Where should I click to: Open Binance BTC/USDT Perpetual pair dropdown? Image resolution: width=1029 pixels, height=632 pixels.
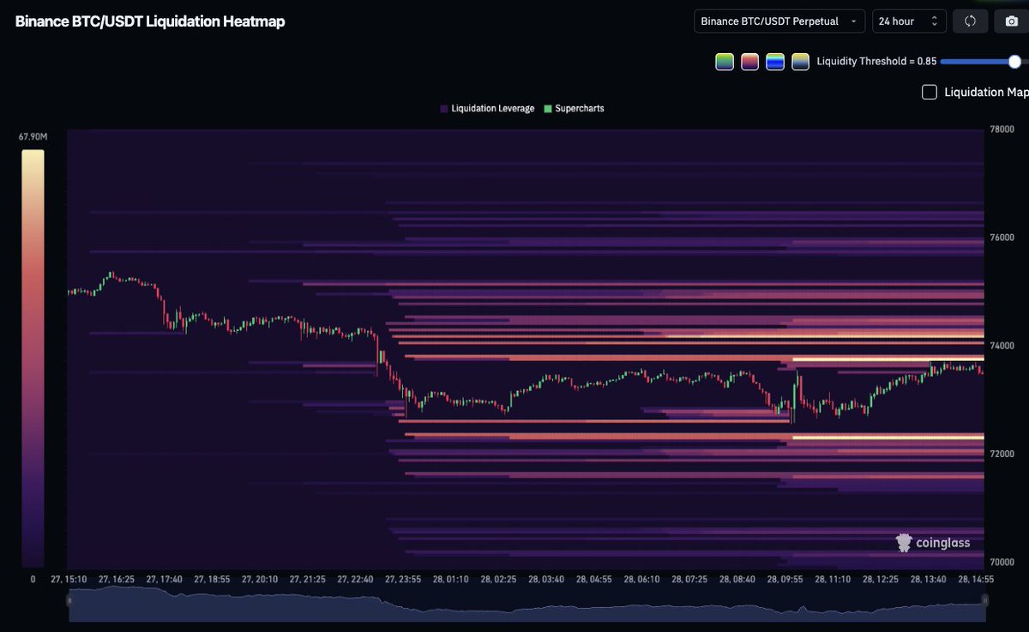pos(779,21)
